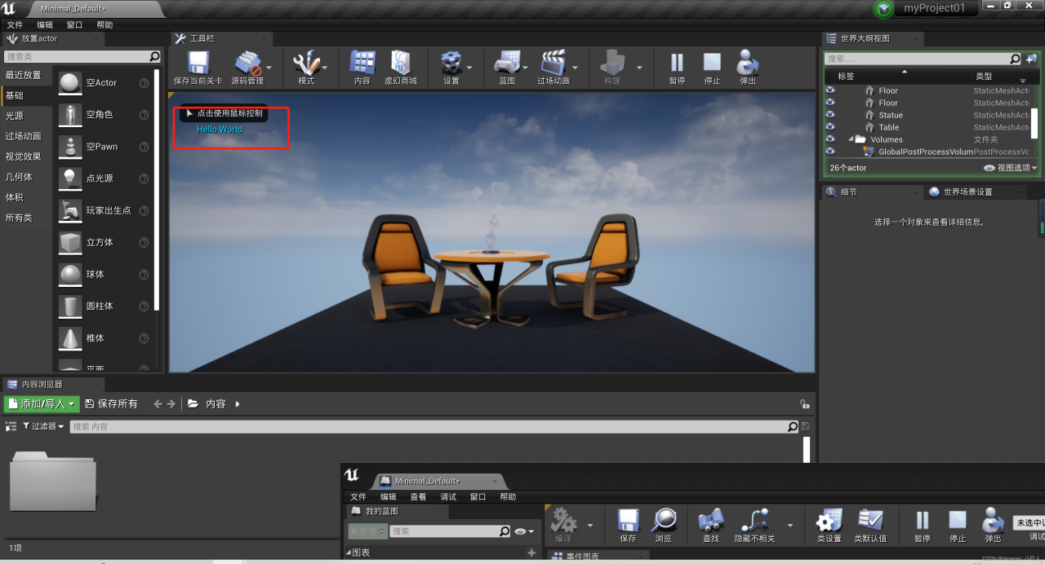Open 查看 menu in blueprint window
This screenshot has height=564, width=1045.
click(x=418, y=497)
